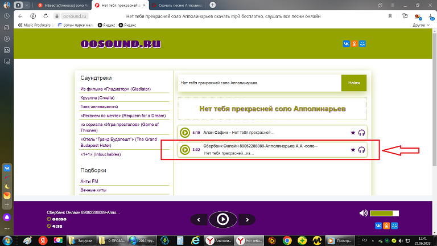Bookmark this page with the bookmark icon
Image resolution: width=437 pixels, height=246 pixels.
point(390,16)
